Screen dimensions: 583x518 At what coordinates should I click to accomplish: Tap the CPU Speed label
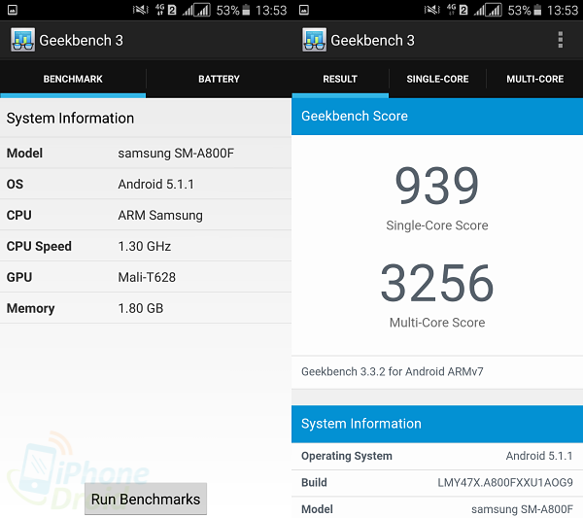(39, 246)
